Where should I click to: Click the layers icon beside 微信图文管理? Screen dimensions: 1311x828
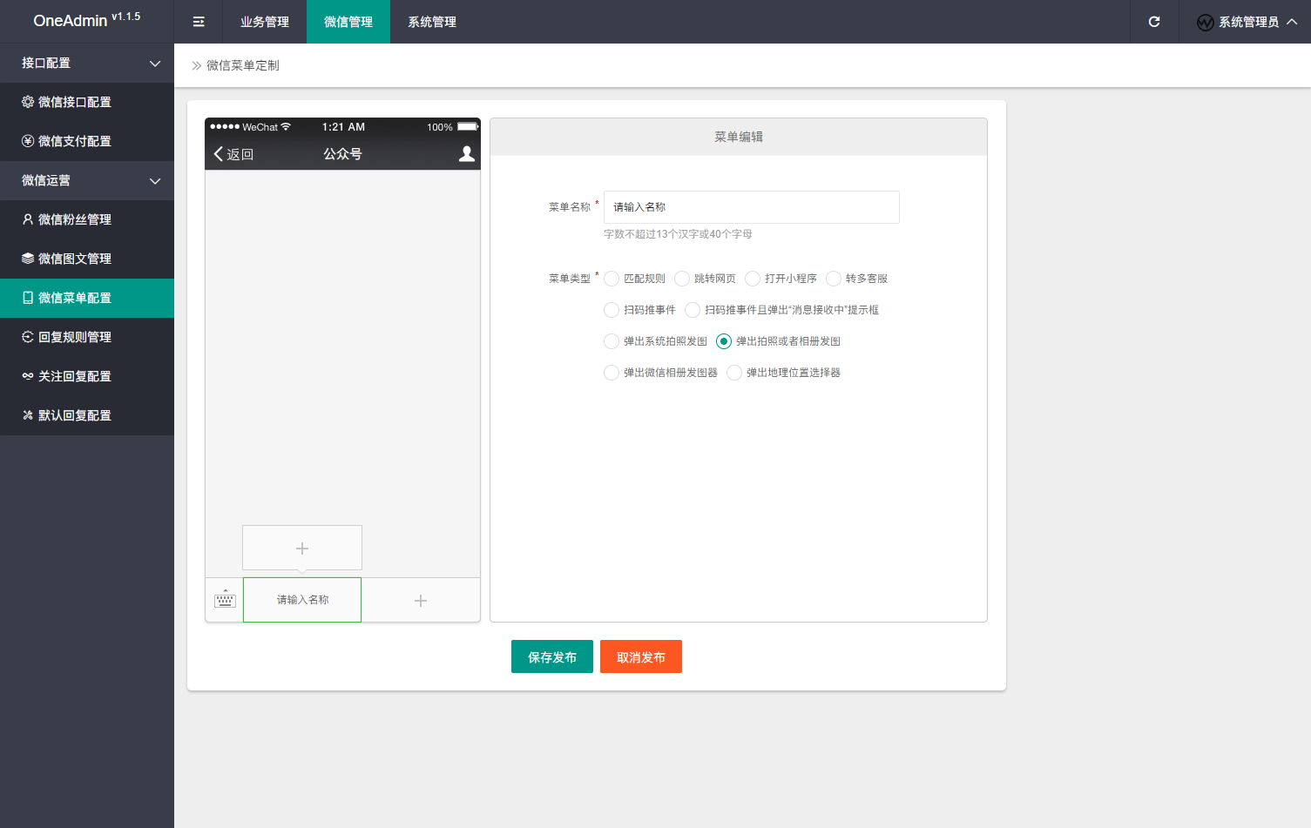(28, 259)
